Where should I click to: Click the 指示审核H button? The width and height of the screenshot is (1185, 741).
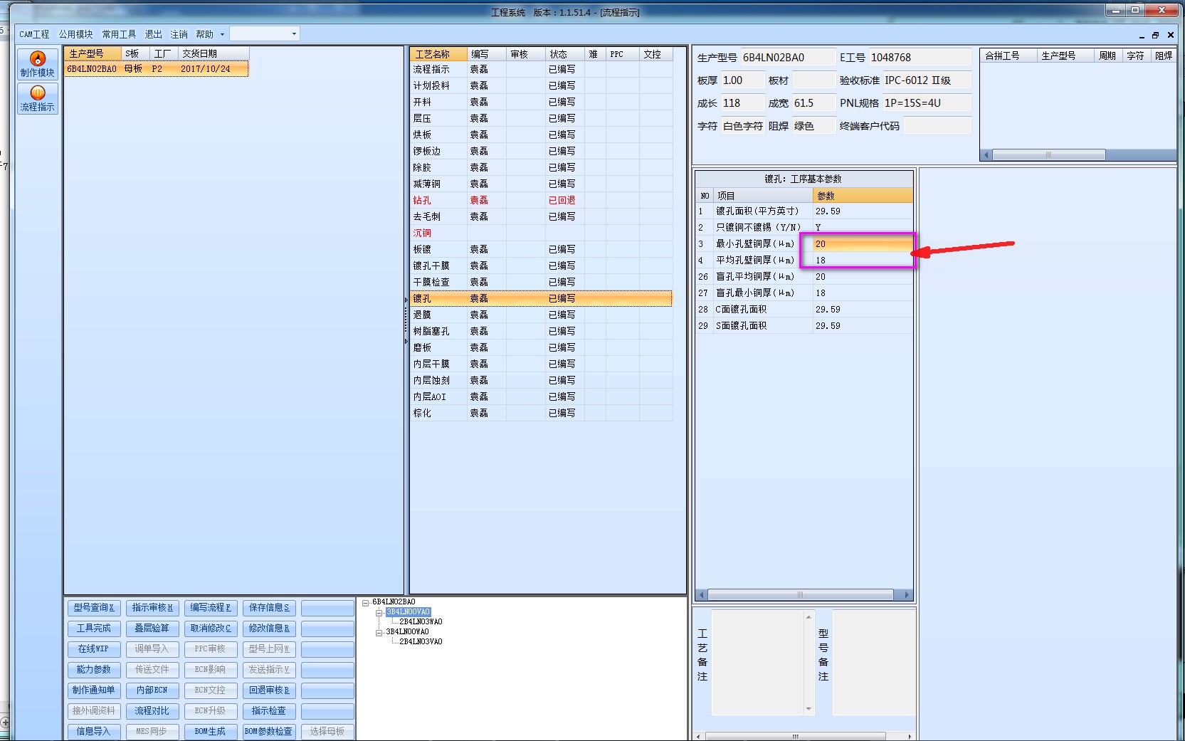pos(152,608)
